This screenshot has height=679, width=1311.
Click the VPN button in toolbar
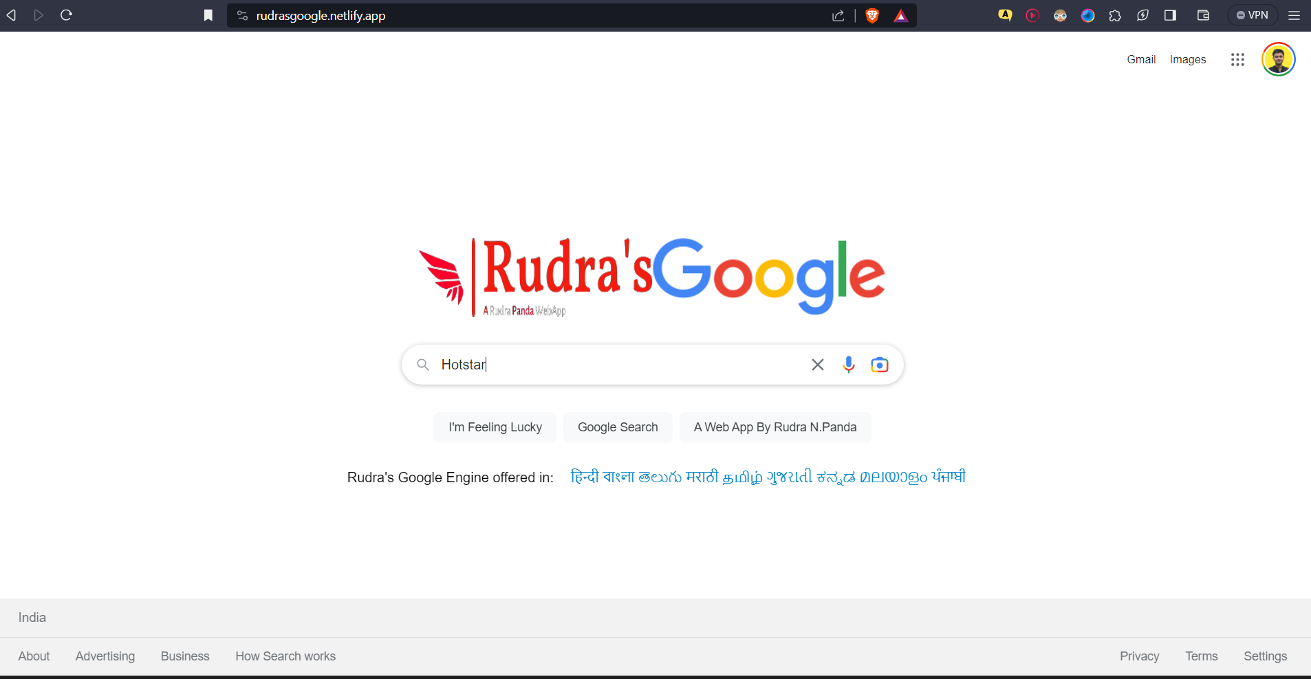pos(1253,15)
